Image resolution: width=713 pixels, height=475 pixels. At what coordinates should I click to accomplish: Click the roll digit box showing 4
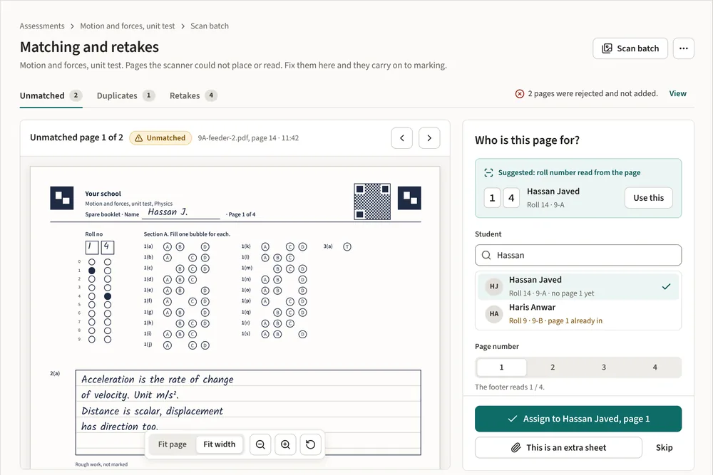click(511, 198)
